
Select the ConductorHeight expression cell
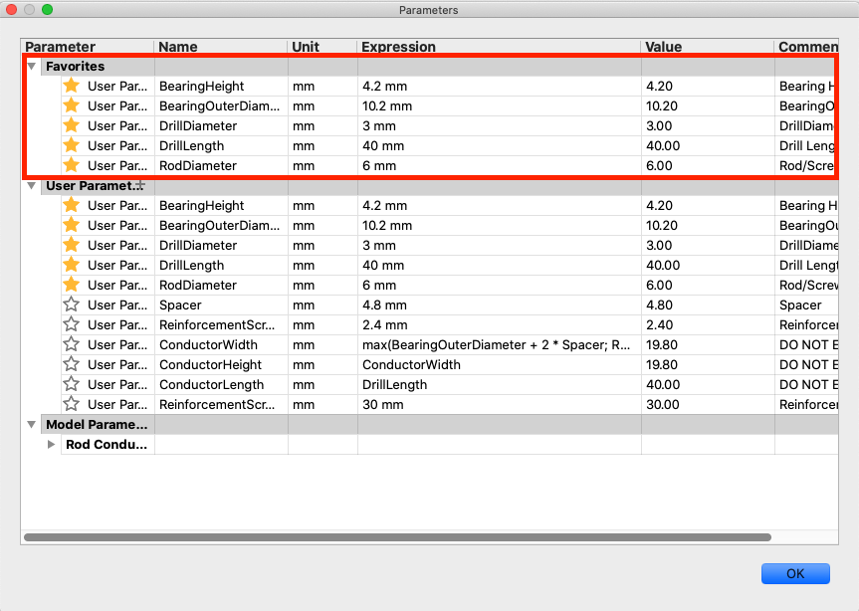pos(448,365)
